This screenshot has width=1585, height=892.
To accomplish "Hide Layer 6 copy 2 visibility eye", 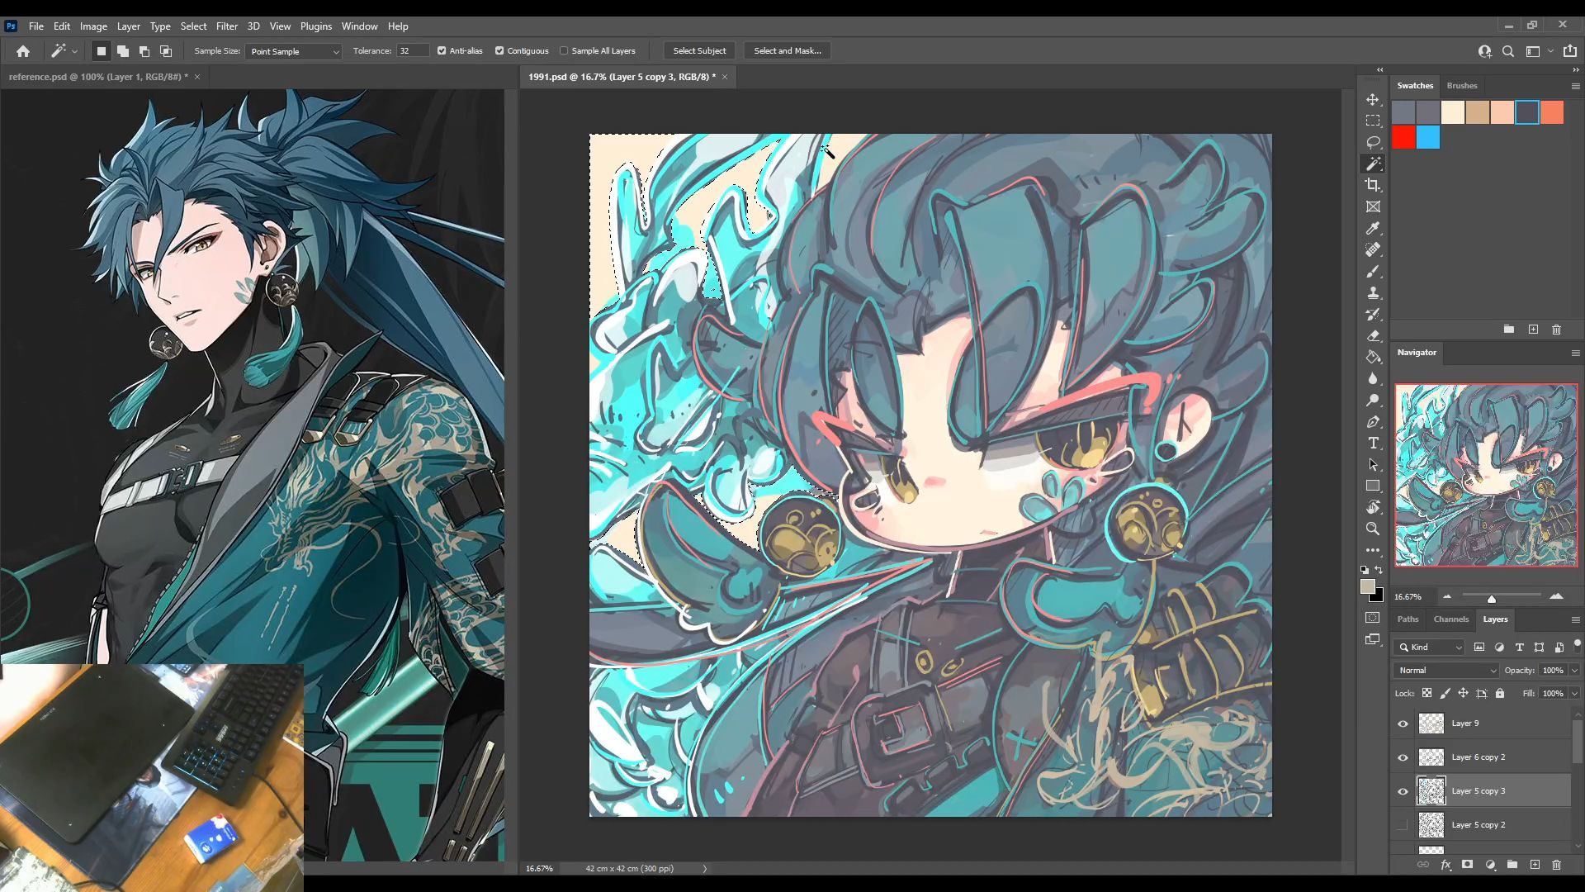I will point(1403,758).
